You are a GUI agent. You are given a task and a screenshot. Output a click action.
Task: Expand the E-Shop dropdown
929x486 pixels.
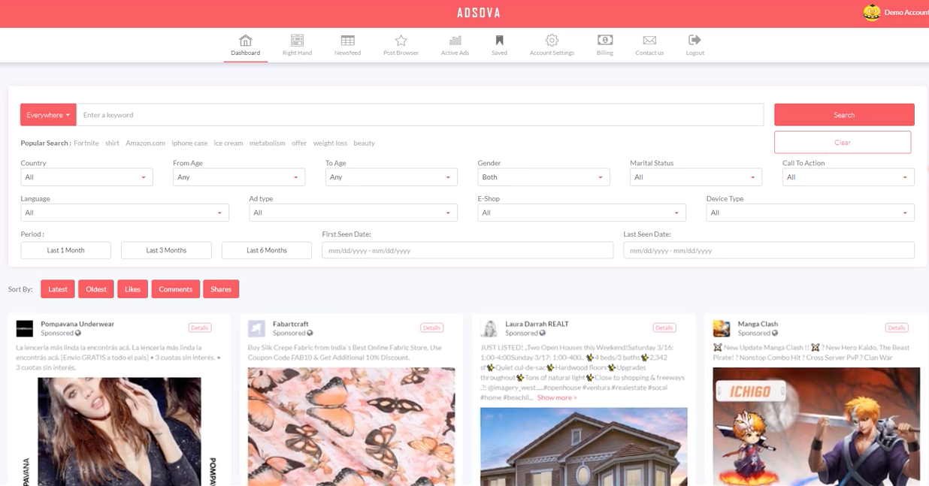[x=582, y=213]
